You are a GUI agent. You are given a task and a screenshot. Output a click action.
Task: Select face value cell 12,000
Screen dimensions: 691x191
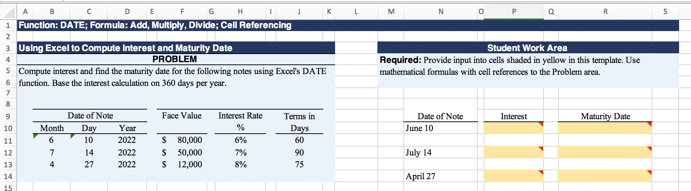(x=182, y=164)
